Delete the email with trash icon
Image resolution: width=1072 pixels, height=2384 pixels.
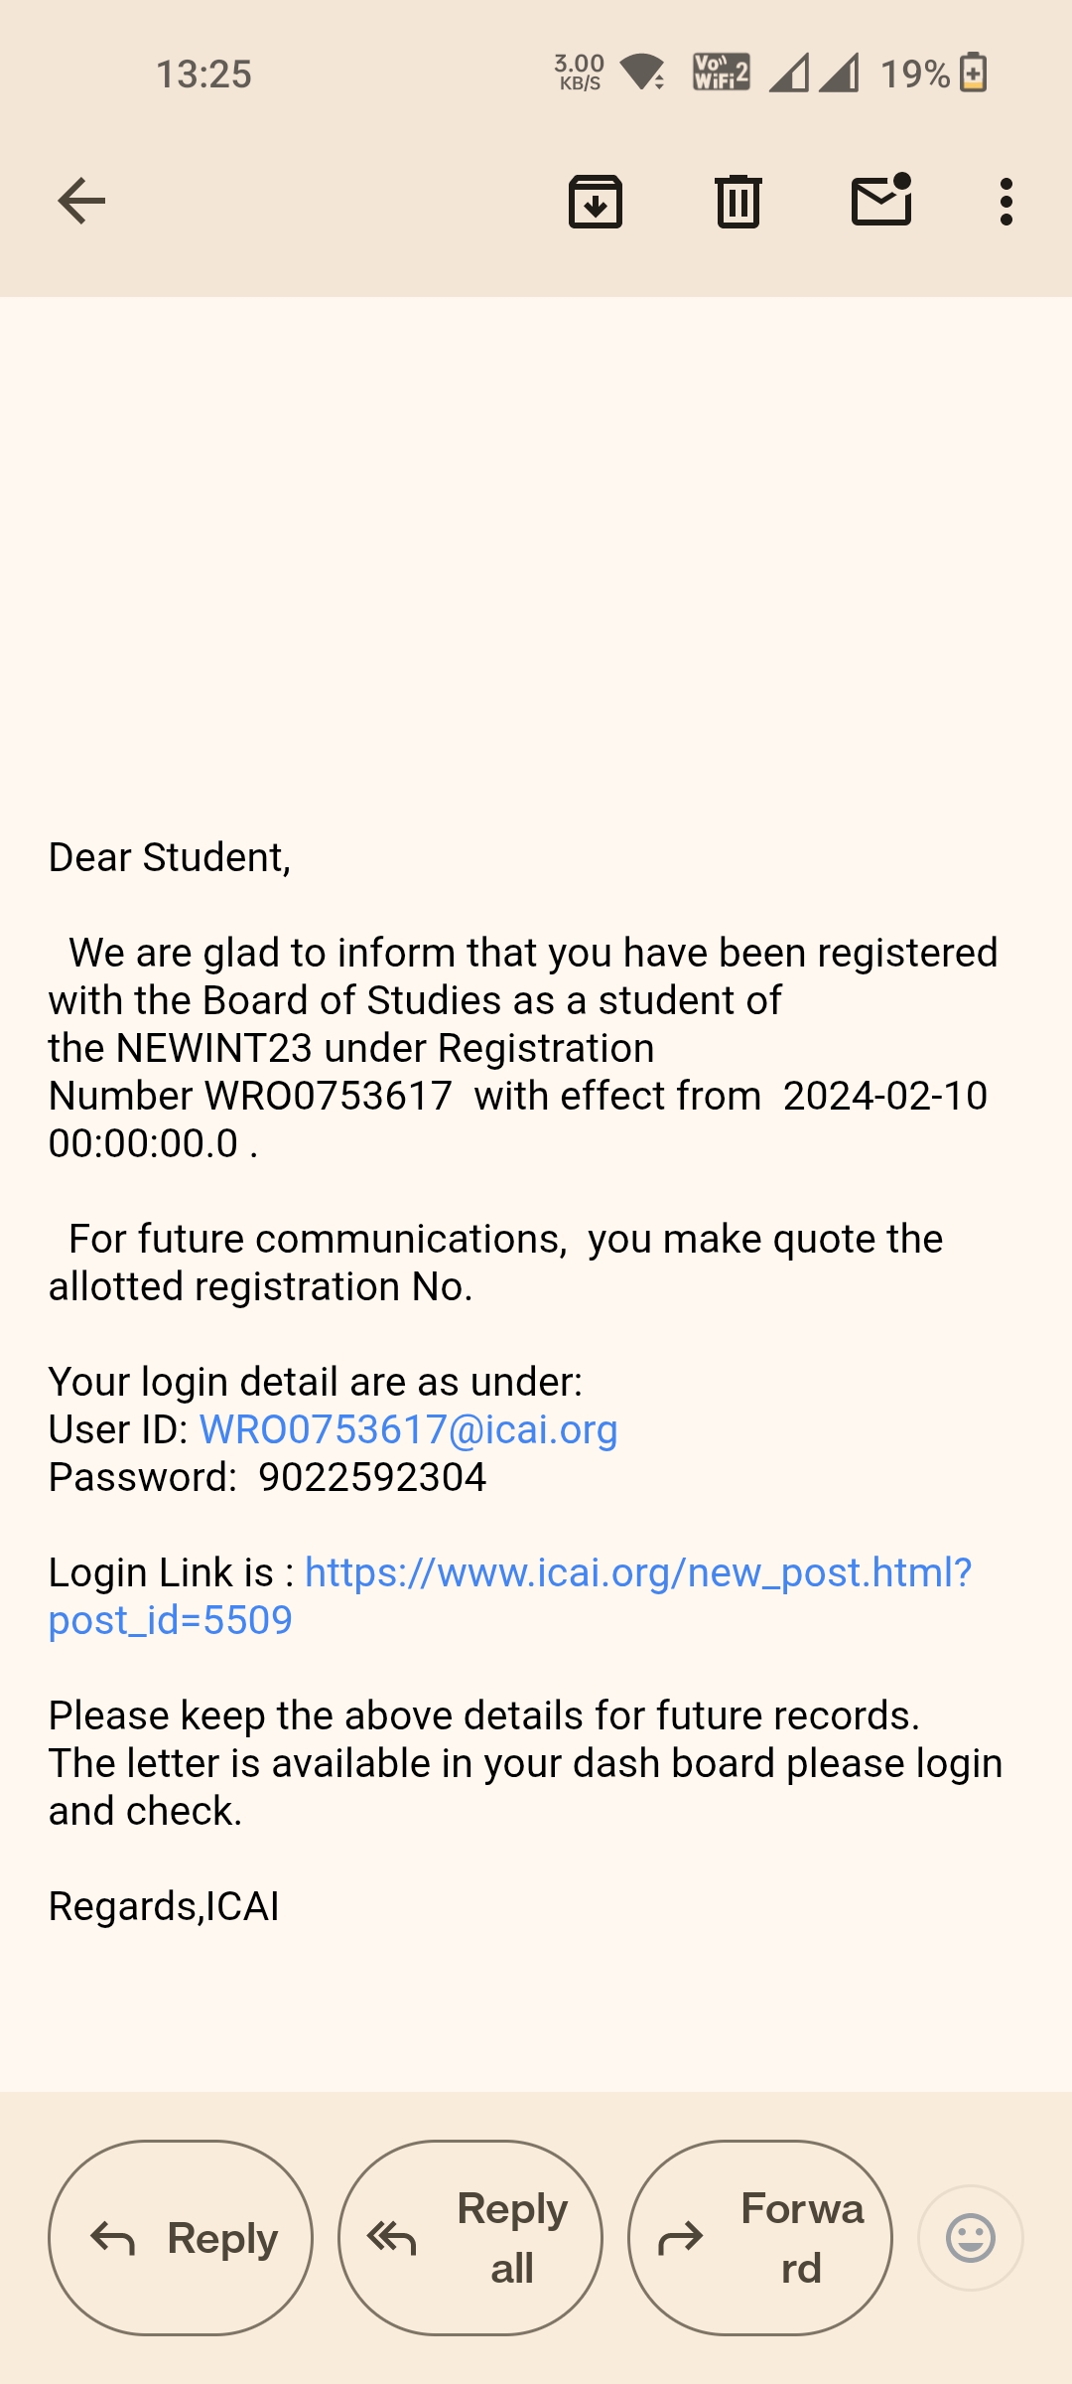click(x=737, y=202)
